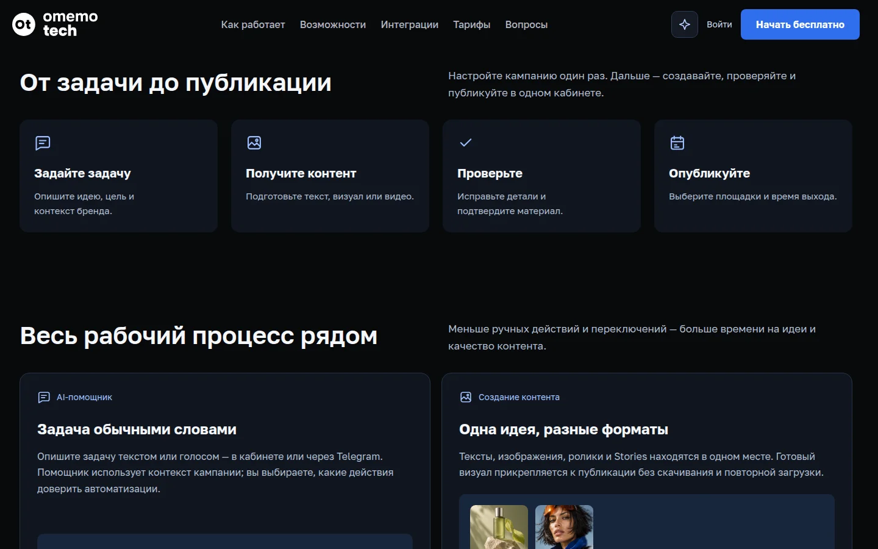The image size is (878, 549).
Task: Open the Интеграции nav link
Action: (x=410, y=24)
